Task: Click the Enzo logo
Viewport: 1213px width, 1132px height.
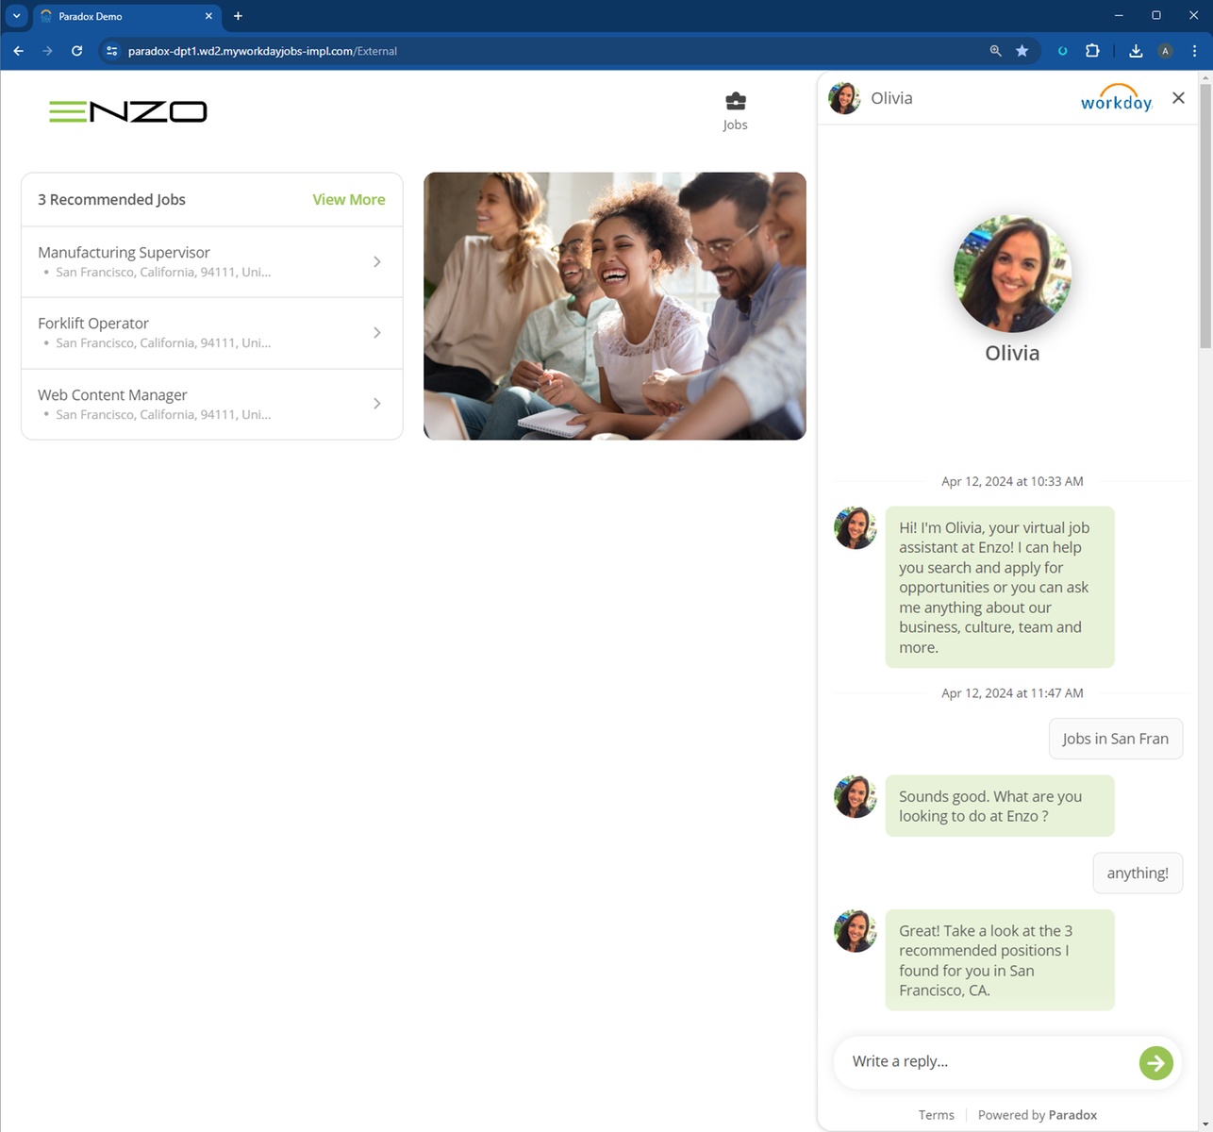Action: [127, 111]
